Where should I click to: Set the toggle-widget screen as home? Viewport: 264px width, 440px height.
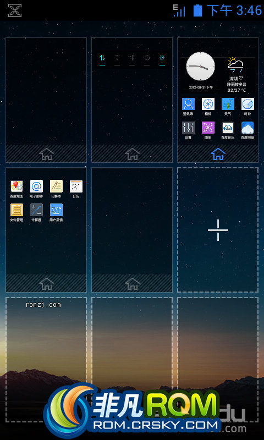[x=132, y=154]
